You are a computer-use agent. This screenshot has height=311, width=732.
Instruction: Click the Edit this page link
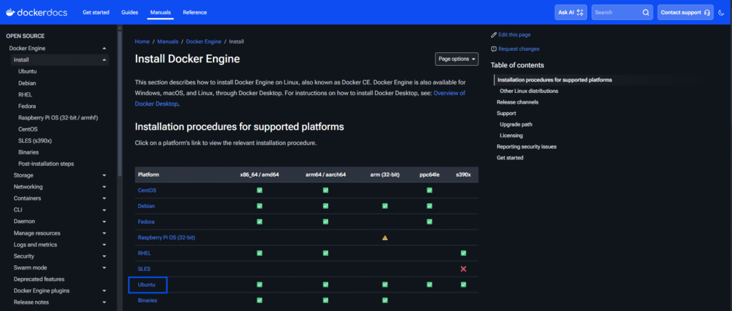(514, 34)
